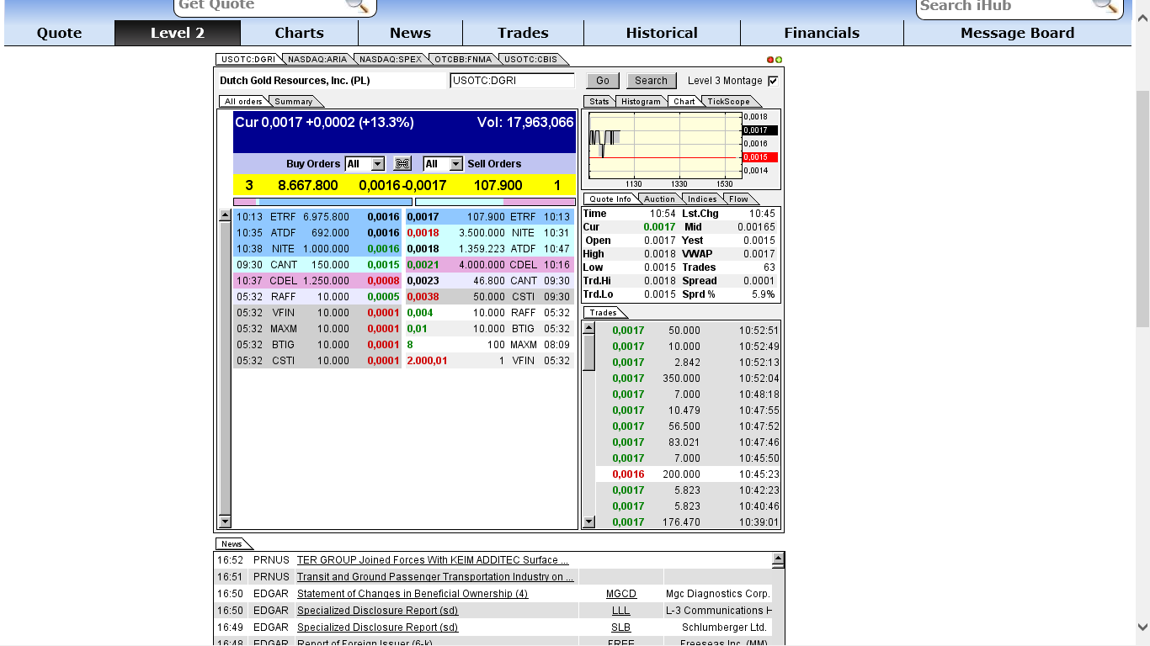Select the Histogram tab

click(x=641, y=101)
